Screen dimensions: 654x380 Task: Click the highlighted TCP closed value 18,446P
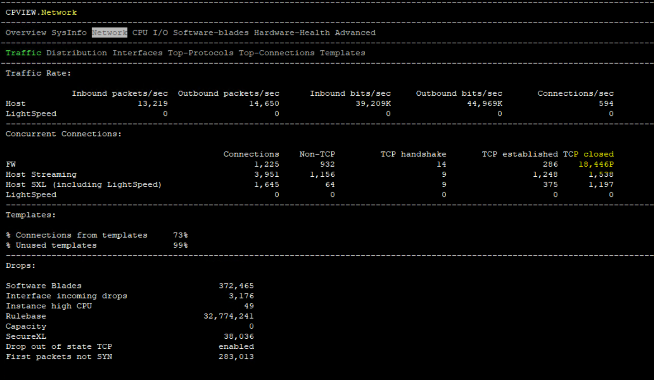pos(596,164)
